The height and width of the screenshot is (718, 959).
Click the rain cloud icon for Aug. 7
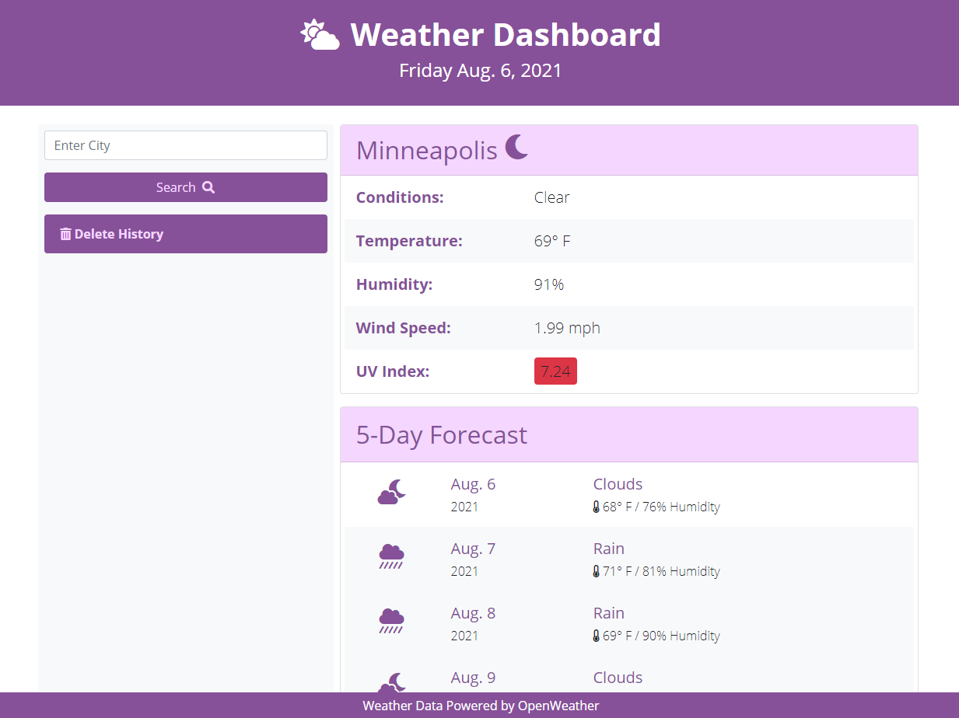390,556
